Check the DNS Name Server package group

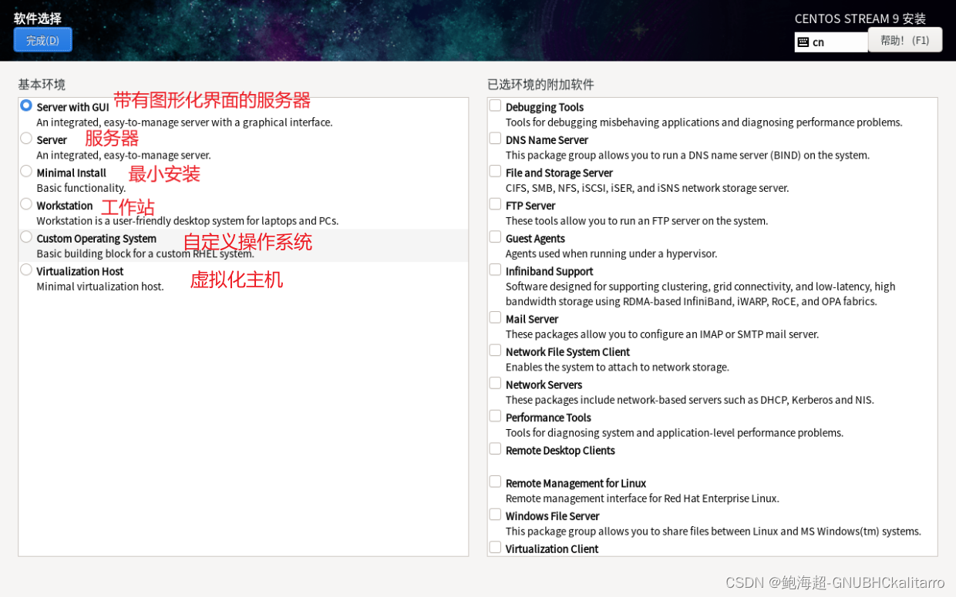[494, 137]
